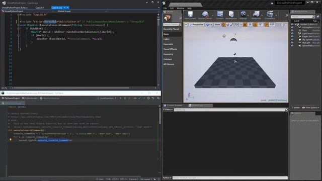Open Cinematics toolbar button
The width and height of the screenshot is (322, 181).
point(270,15)
